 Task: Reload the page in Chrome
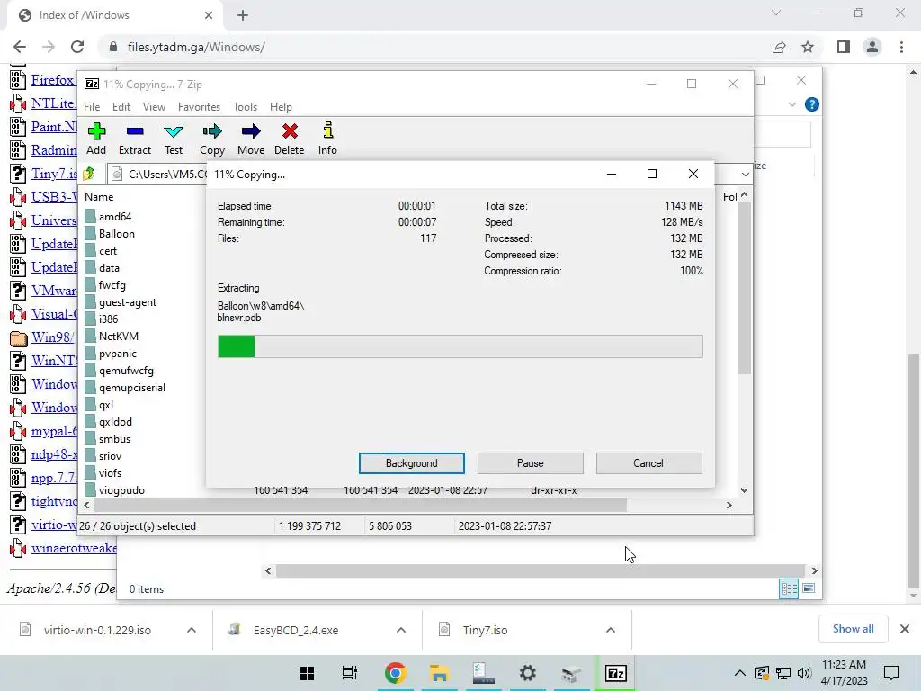tap(77, 47)
